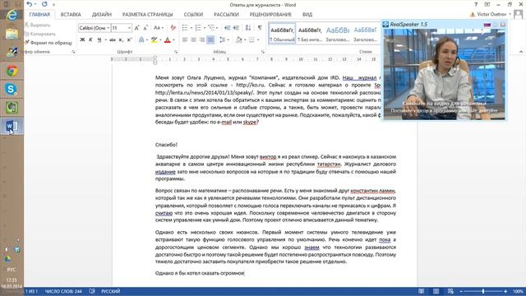Click Формат по образцу (Format Painter)
Screen dimensions: 526x296
point(48,43)
